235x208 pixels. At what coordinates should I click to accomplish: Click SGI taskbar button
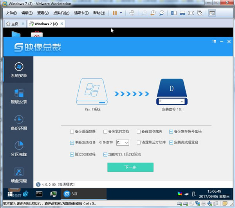click(x=84, y=194)
